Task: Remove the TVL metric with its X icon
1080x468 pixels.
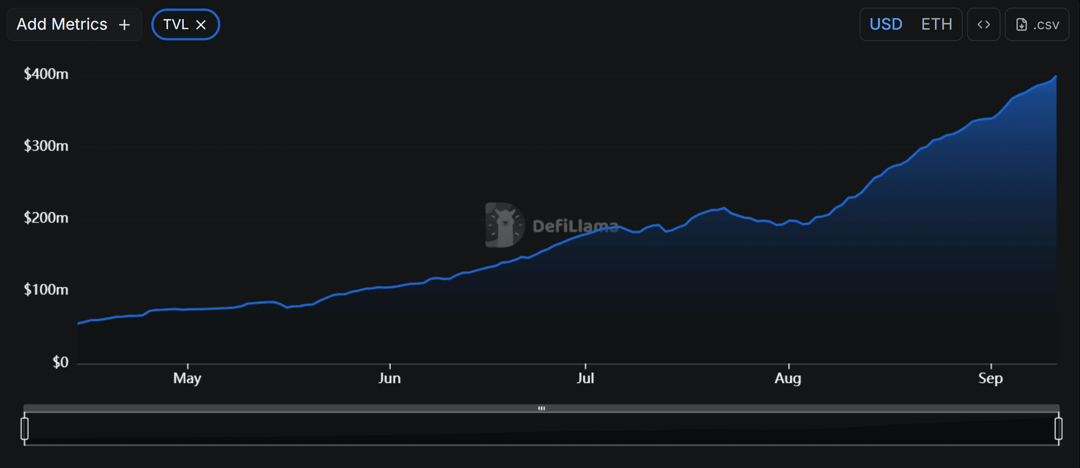Action: tap(201, 25)
